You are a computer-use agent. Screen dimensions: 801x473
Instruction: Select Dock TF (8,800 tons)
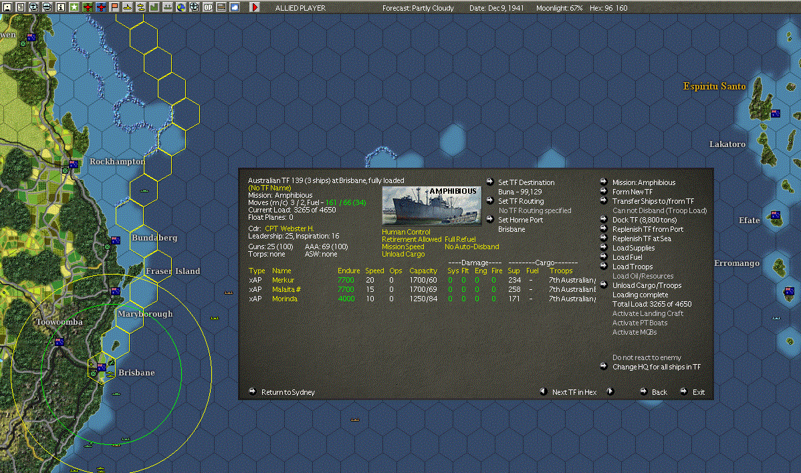click(x=645, y=220)
